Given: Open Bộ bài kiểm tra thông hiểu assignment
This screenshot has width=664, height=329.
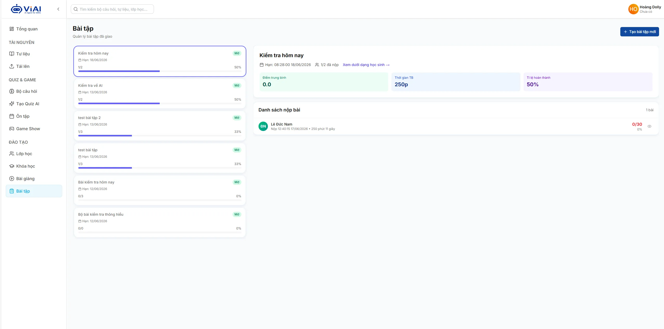Looking at the screenshot, I should click(160, 223).
